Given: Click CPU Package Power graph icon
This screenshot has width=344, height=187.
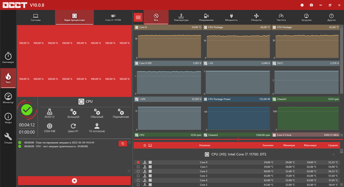Looking at the screenshot, I should coord(205,99).
